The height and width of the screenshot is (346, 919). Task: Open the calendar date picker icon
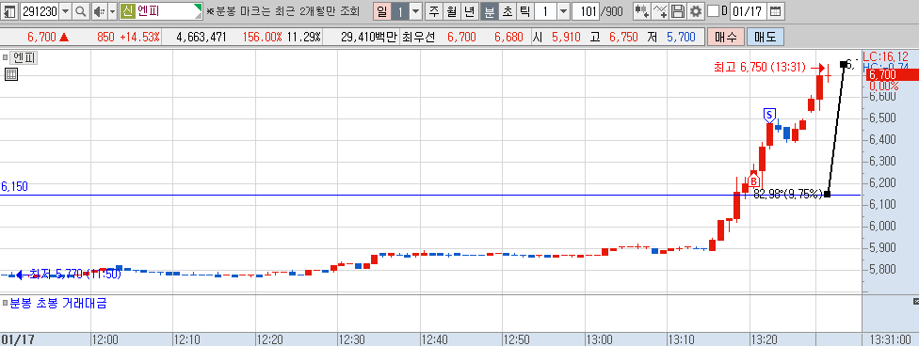pos(775,11)
